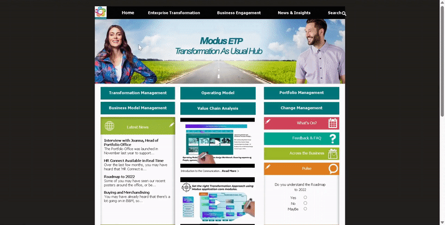Click the poll question about the Roadmap
The height and width of the screenshot is (225, 445).
point(300,187)
